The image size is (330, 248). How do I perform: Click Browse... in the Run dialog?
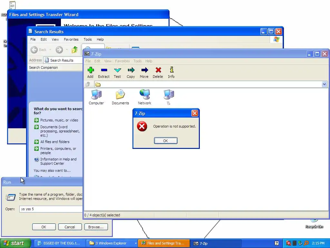pos(96,227)
